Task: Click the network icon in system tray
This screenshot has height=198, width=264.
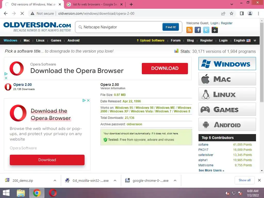Action: tap(233, 193)
